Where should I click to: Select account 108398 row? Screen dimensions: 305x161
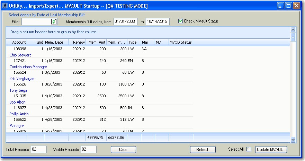pos(100,49)
